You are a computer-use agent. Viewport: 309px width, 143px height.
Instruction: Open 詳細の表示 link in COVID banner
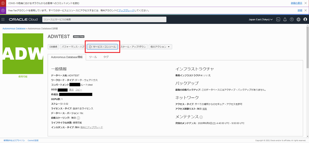coord(297,3)
